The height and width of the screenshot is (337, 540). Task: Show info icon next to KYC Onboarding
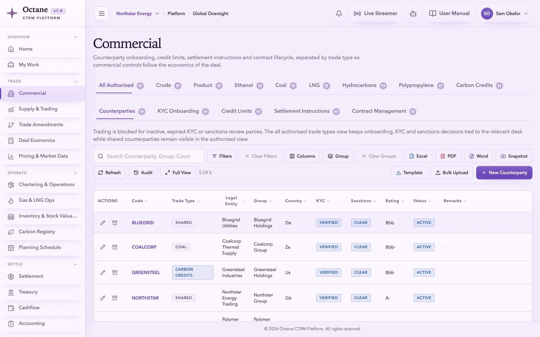(206, 112)
